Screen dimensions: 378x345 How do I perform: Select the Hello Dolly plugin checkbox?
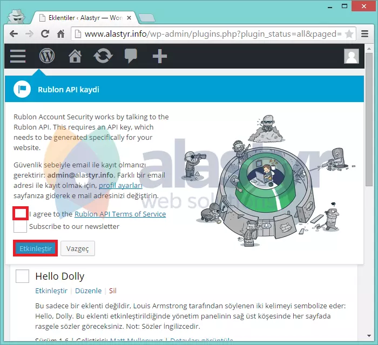click(22, 276)
